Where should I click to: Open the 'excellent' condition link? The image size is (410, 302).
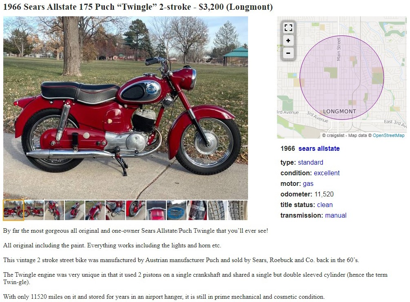(327, 173)
